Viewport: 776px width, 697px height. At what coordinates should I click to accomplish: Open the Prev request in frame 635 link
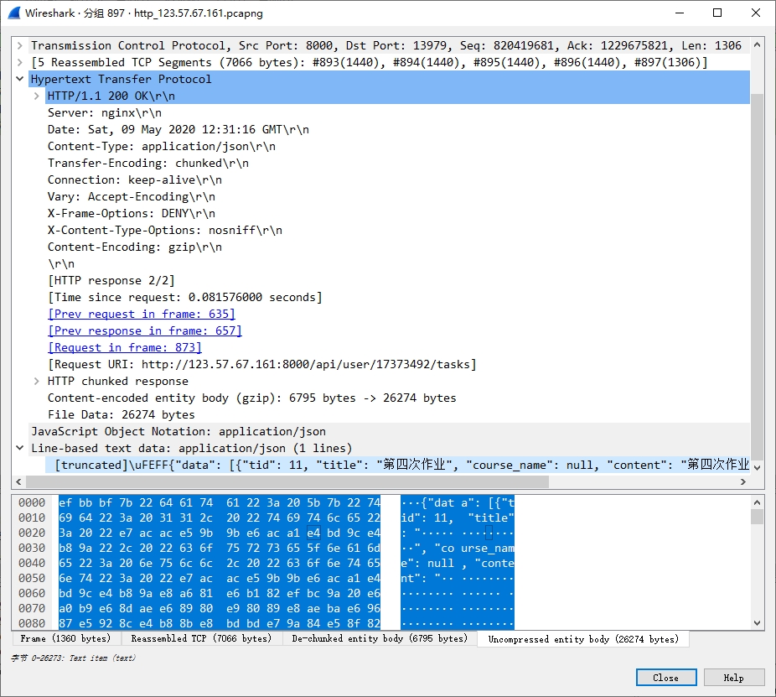(x=142, y=314)
